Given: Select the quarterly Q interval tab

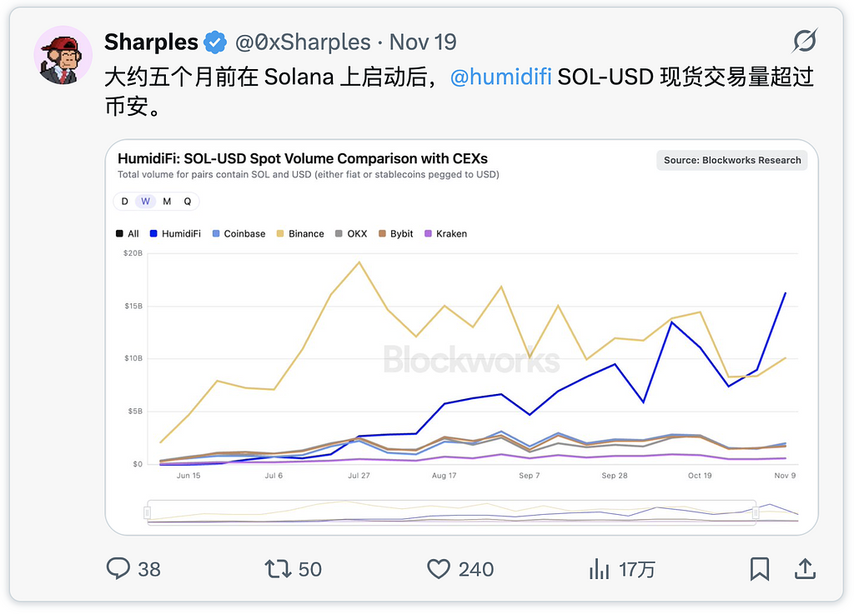Looking at the screenshot, I should coord(188,202).
